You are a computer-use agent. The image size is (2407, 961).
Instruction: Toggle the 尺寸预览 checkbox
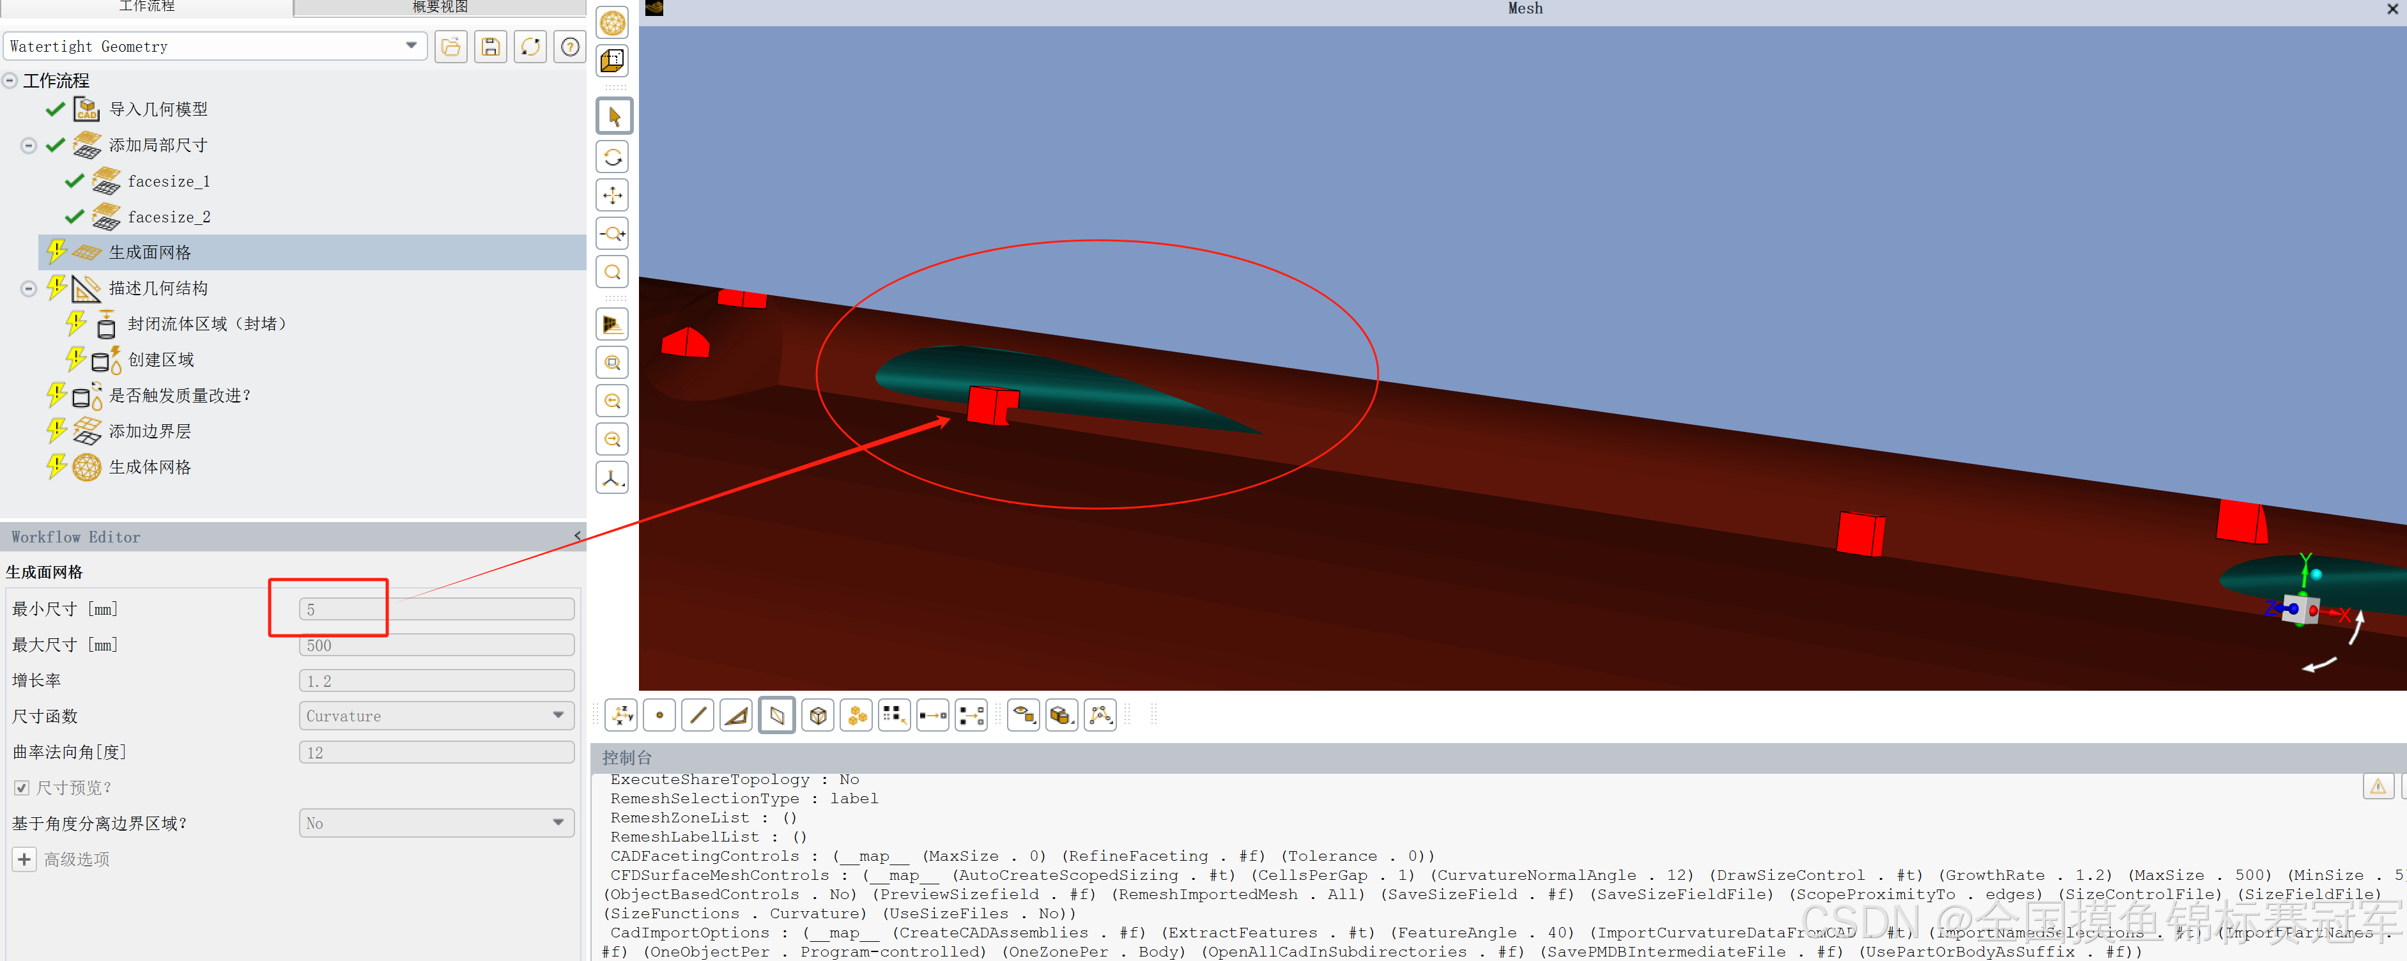(x=22, y=788)
